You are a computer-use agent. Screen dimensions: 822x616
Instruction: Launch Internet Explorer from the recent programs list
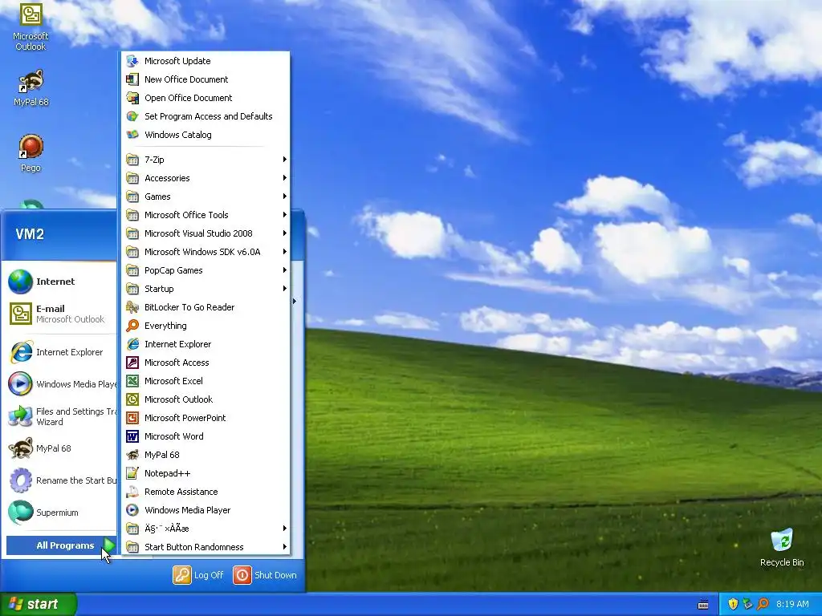point(59,352)
